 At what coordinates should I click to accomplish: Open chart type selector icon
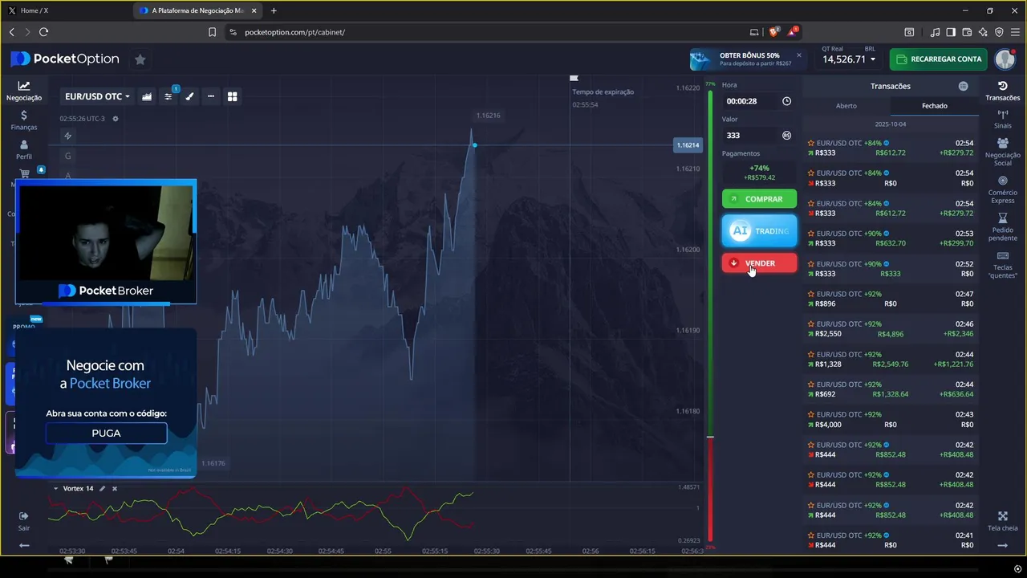point(147,96)
